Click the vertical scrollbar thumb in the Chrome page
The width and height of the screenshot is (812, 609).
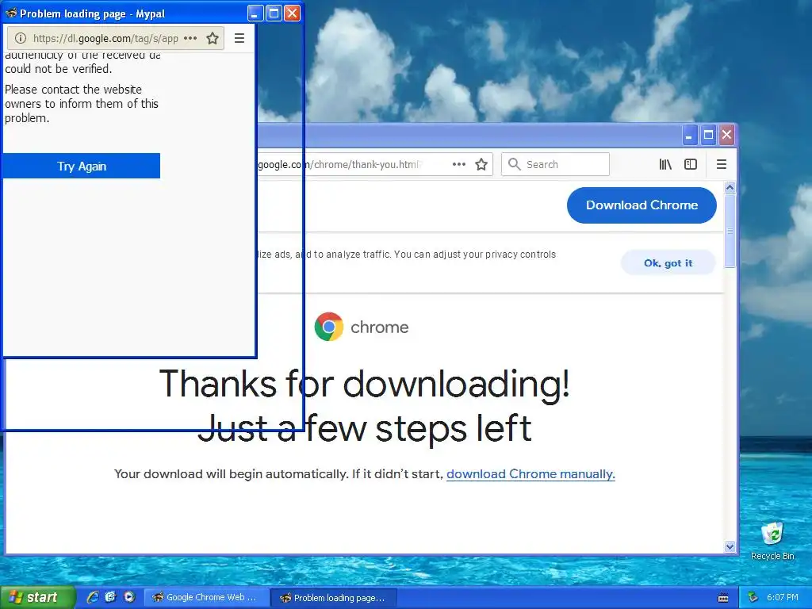(x=730, y=231)
